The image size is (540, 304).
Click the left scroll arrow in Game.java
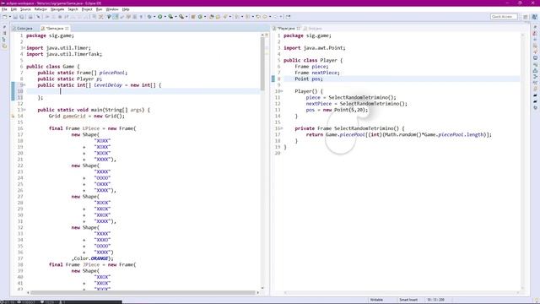(x=28, y=293)
